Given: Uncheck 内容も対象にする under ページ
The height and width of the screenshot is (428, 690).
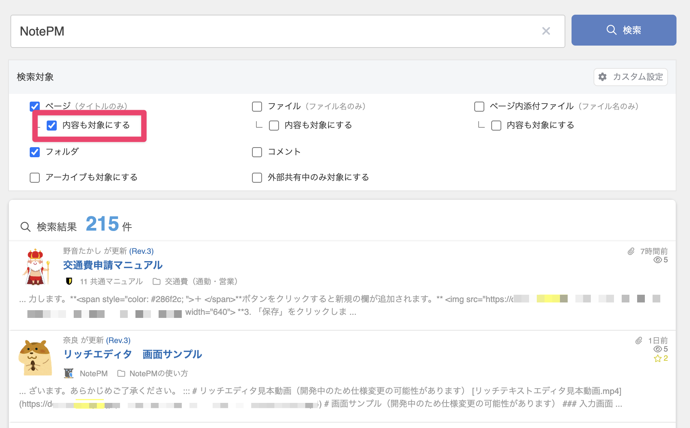Looking at the screenshot, I should (x=52, y=125).
